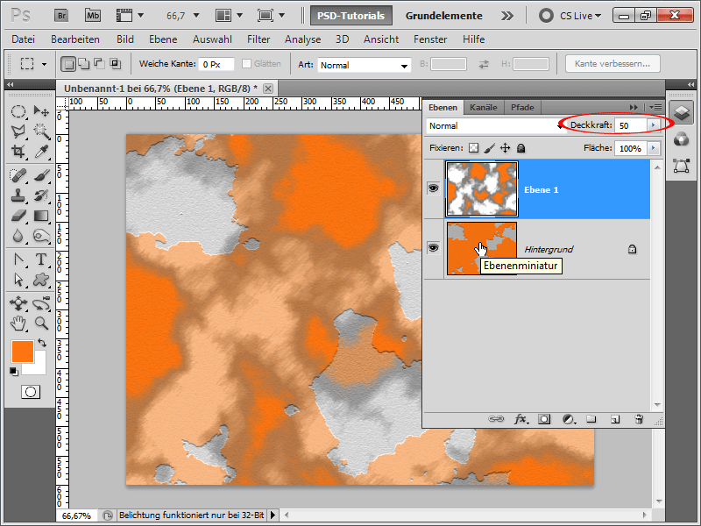701x526 pixels.
Task: Select the Move tool
Action: click(41, 111)
